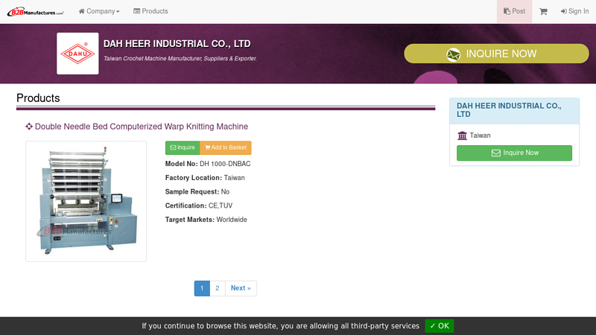Viewport: 596px width, 335px height.
Task: Open the Double Needle Bed product title link
Action: (x=142, y=127)
